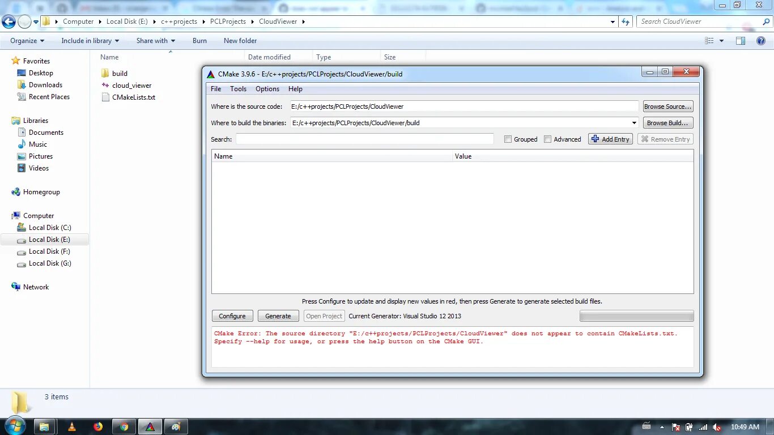Open the recent locations dropdown arrow
Image resolution: width=774 pixels, height=435 pixels.
[36, 22]
